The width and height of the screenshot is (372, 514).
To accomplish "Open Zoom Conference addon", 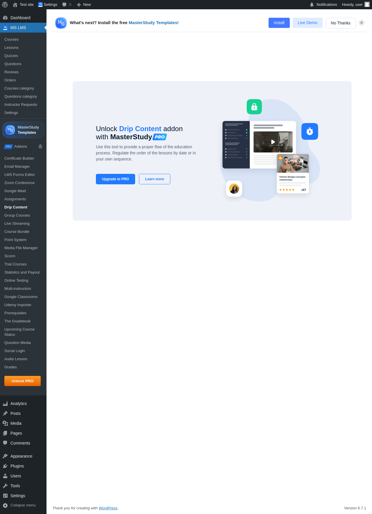I will pos(19,183).
